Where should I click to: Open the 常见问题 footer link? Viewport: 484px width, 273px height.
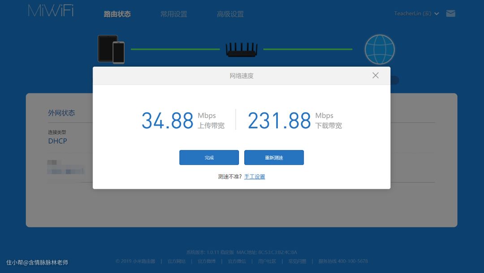click(x=297, y=261)
